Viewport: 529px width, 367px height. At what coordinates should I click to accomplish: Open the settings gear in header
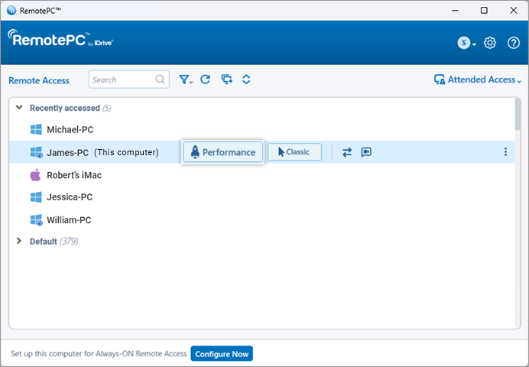[490, 43]
